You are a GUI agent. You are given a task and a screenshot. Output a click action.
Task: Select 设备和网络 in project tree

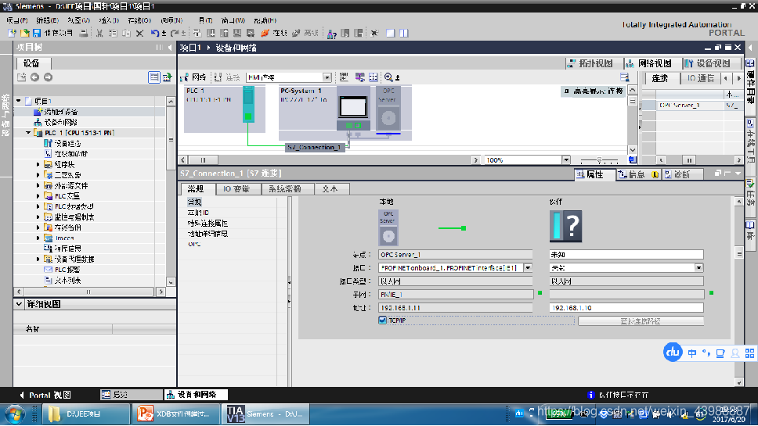pos(60,122)
